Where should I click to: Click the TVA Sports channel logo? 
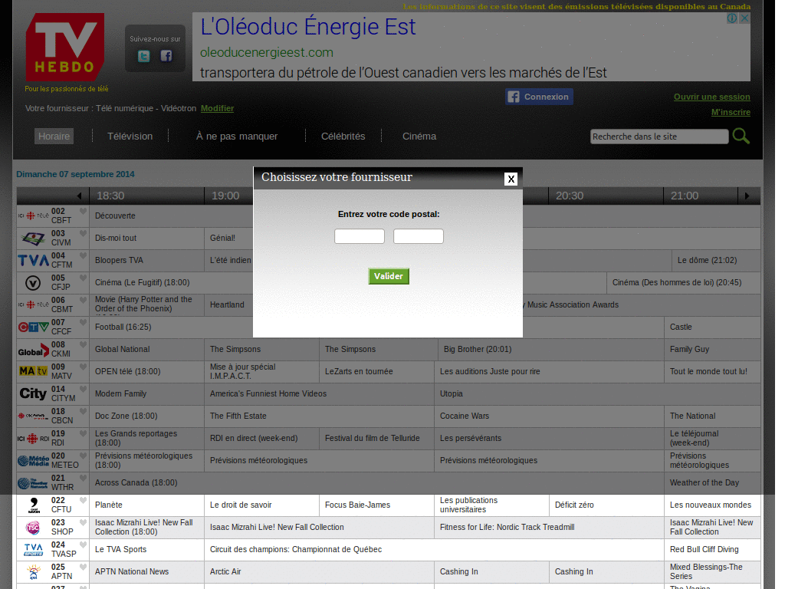(x=34, y=550)
